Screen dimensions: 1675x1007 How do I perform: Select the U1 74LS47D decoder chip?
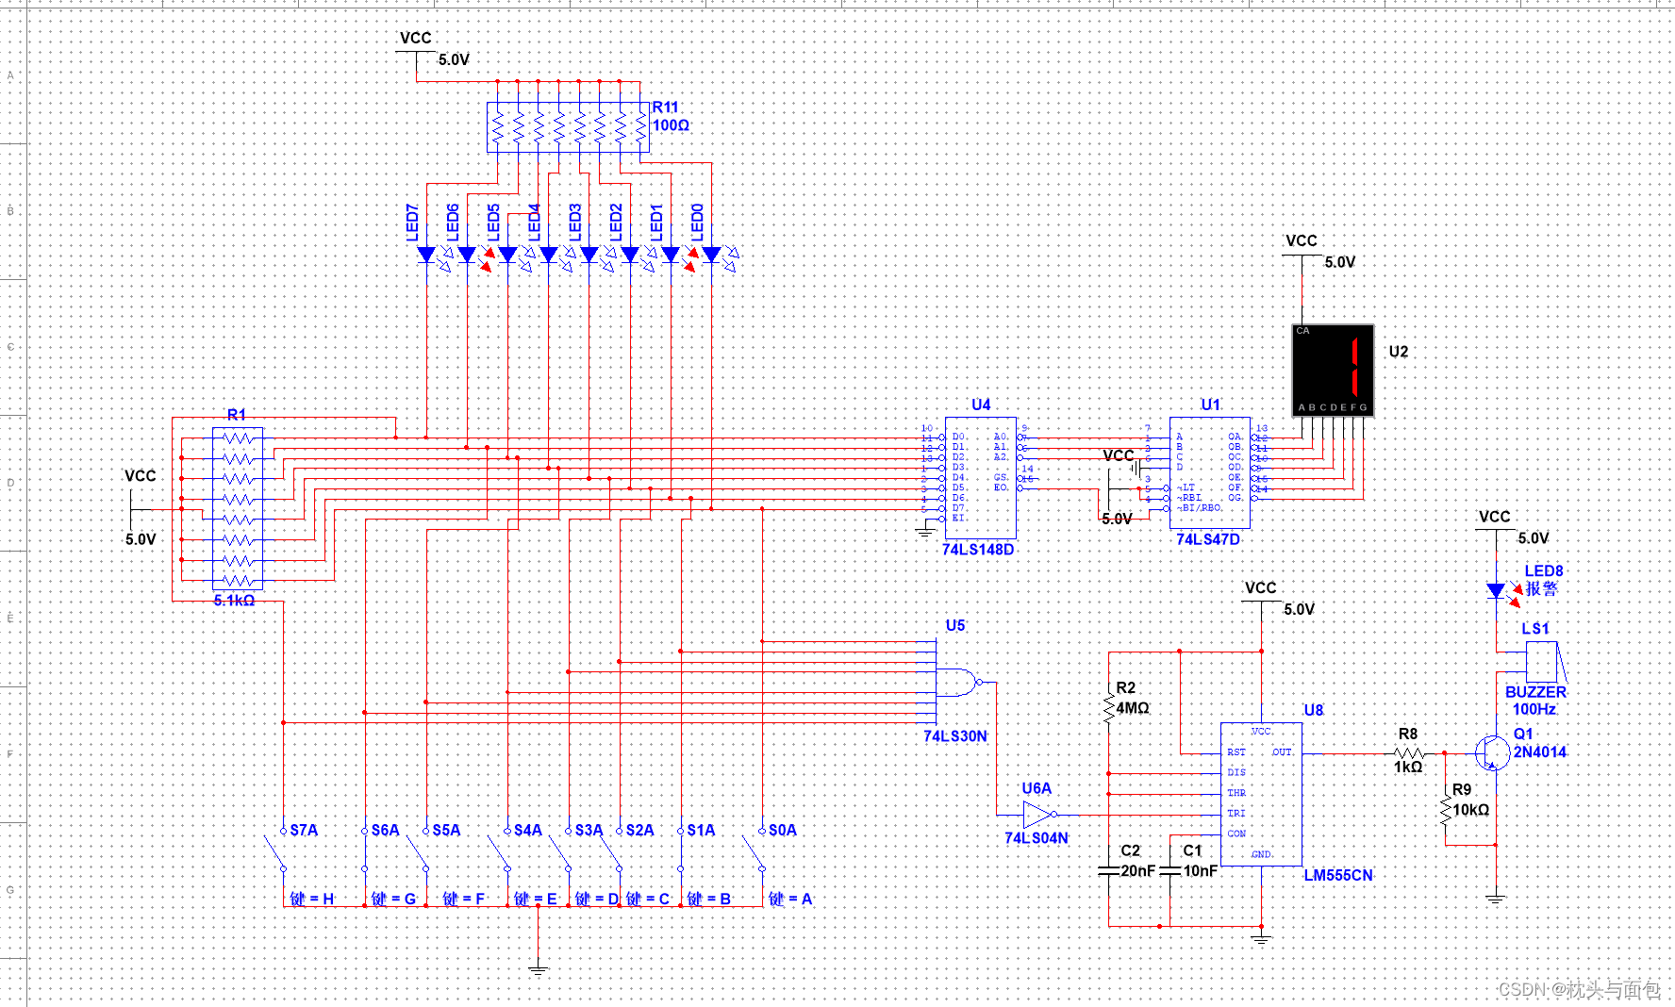pyautogui.click(x=1210, y=472)
